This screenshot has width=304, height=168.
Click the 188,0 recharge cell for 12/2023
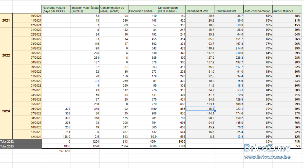(x=56, y=137)
